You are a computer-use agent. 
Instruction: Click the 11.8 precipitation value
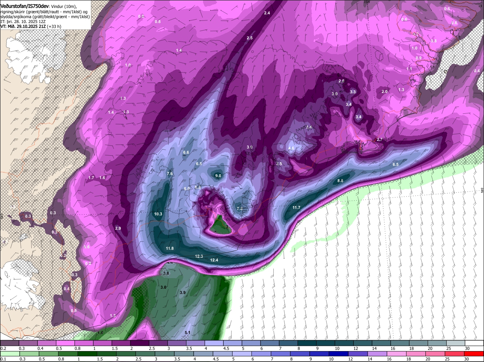pyautogui.click(x=170, y=248)
